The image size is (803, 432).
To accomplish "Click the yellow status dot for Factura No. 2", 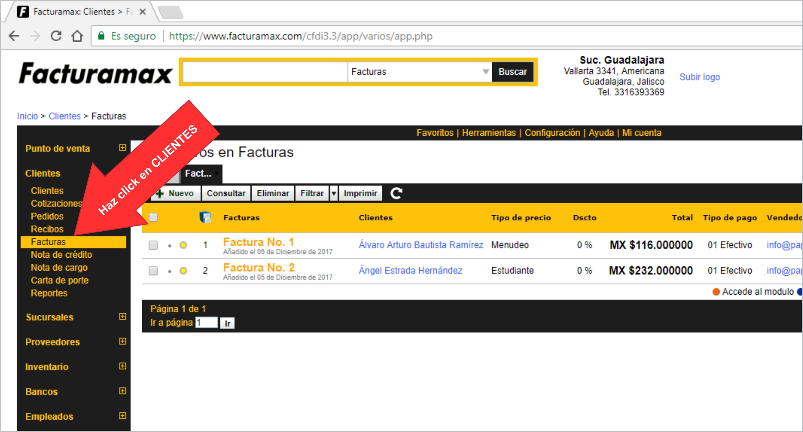I will pyautogui.click(x=183, y=271).
